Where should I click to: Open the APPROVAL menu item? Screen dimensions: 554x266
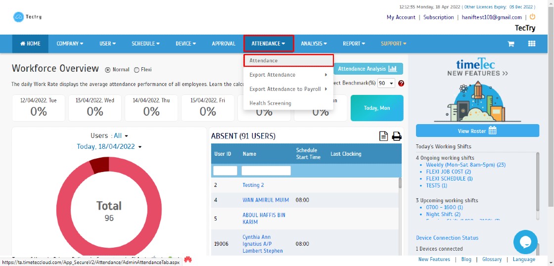point(224,44)
